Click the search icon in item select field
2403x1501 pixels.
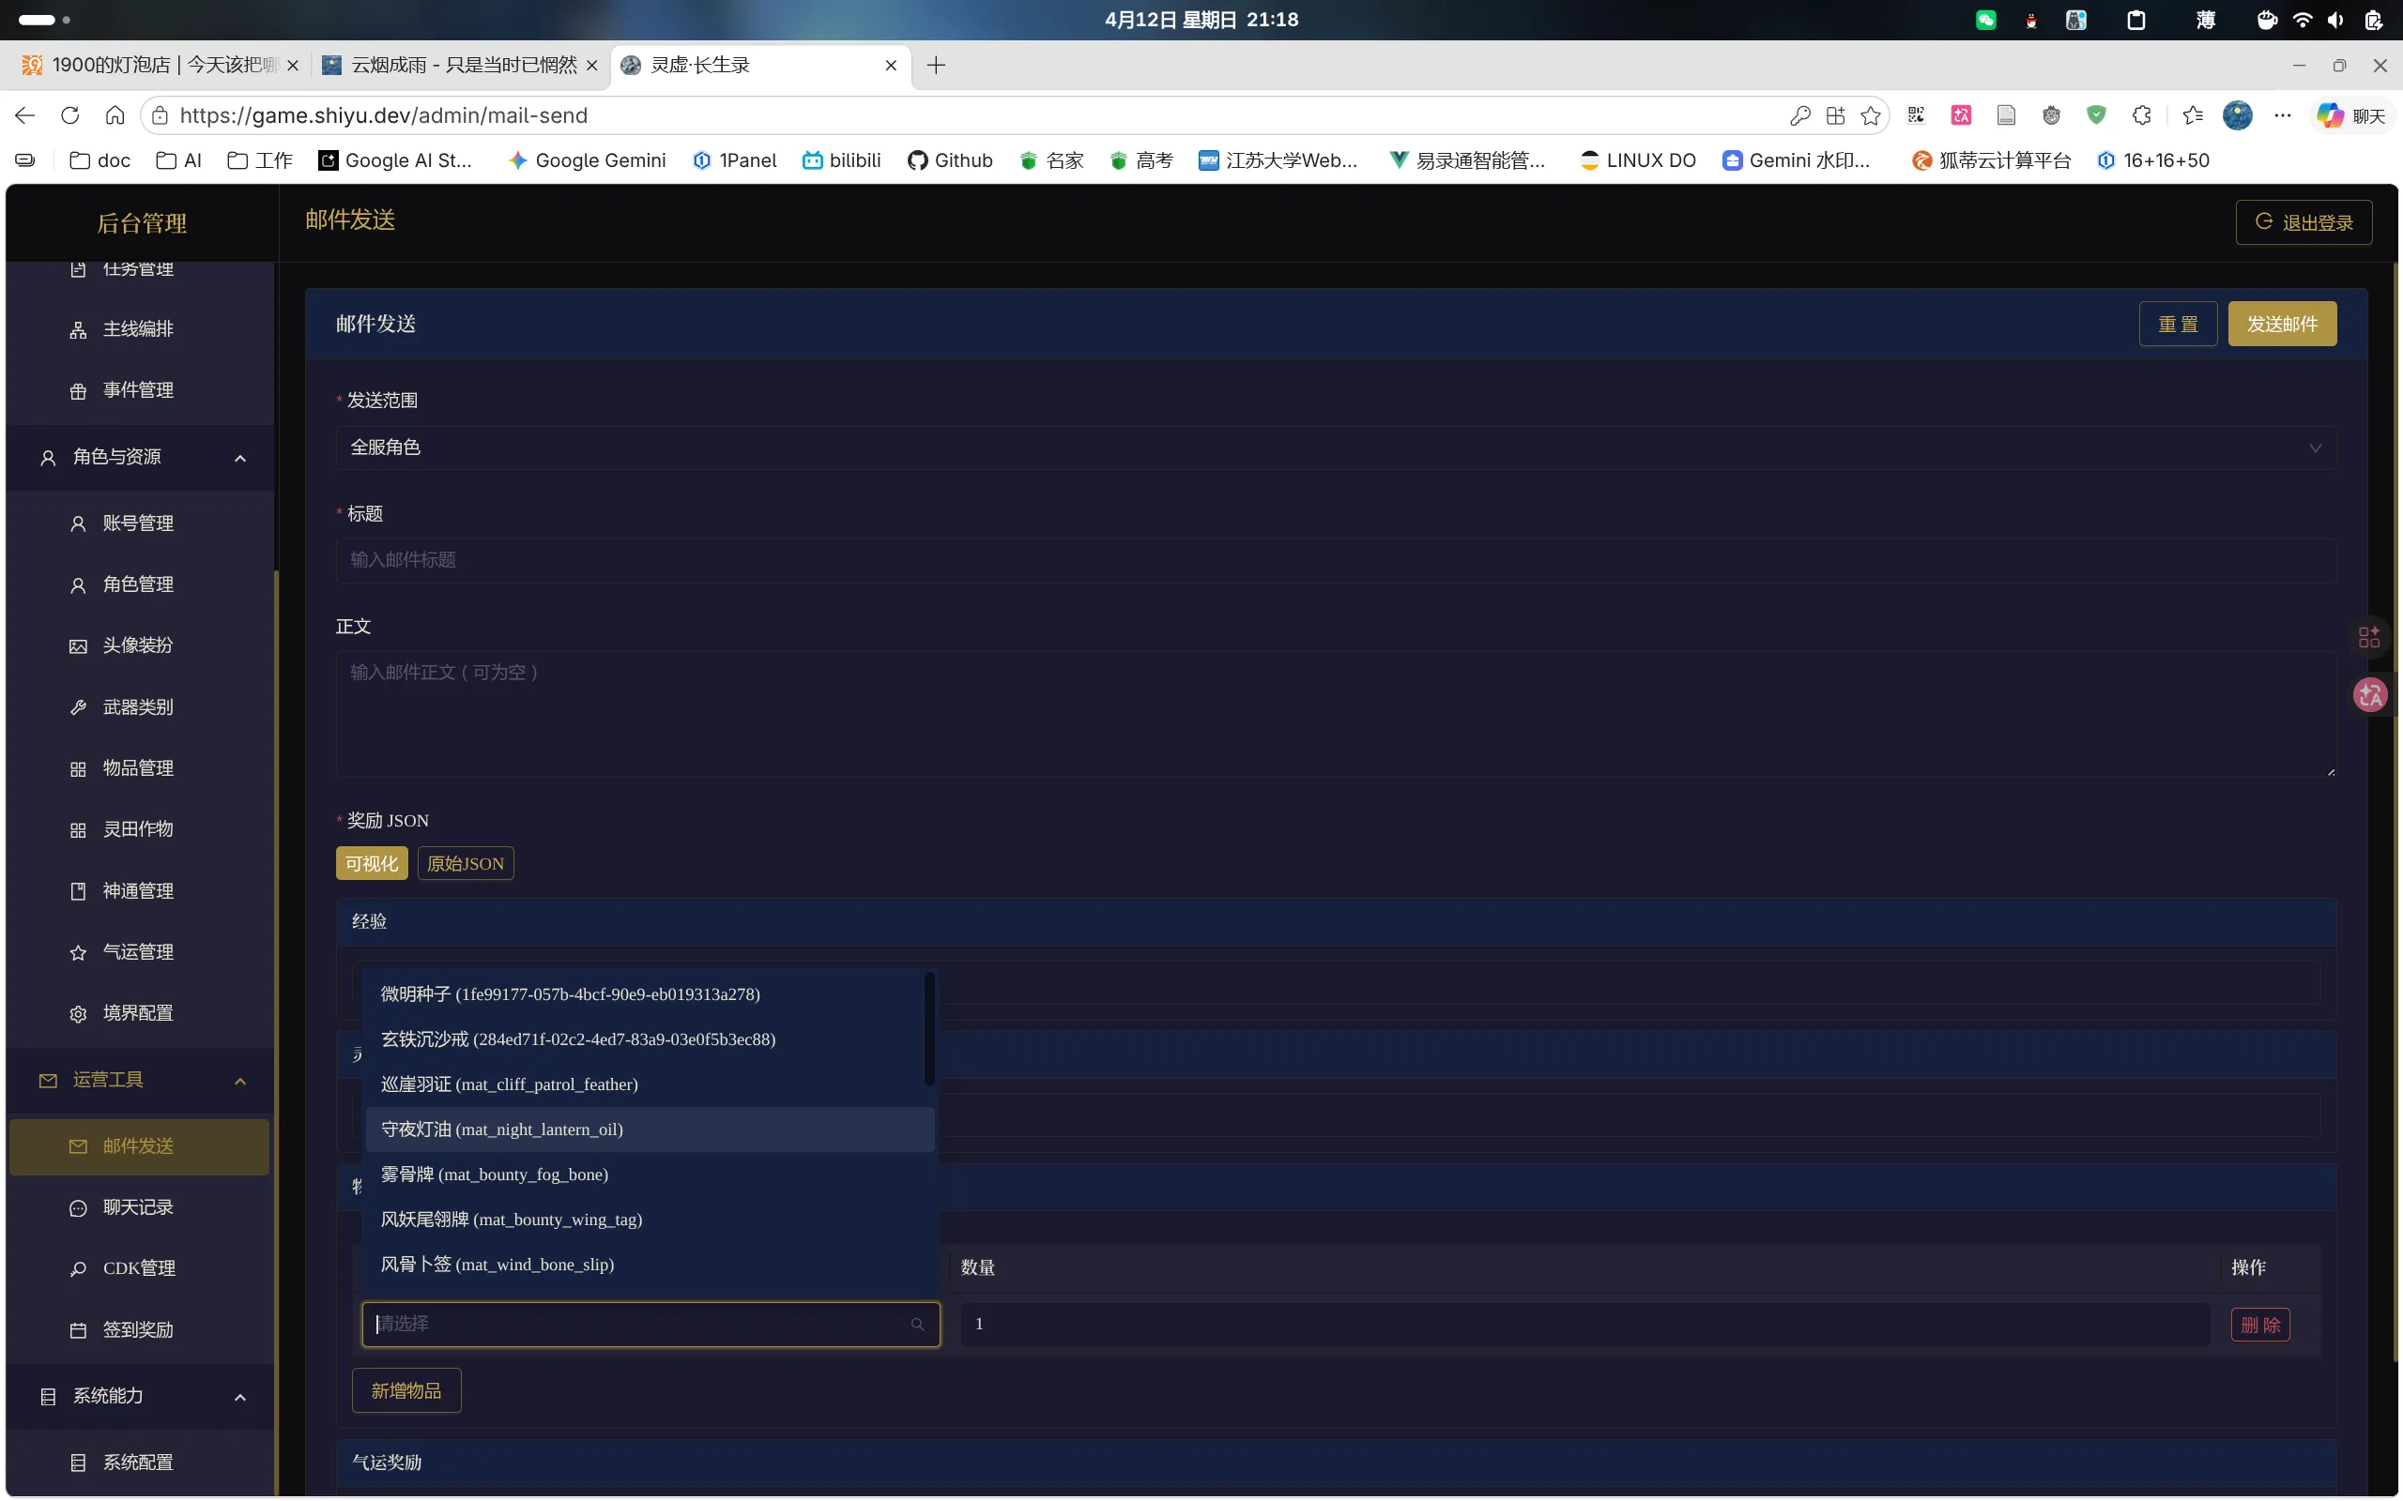(x=917, y=1325)
